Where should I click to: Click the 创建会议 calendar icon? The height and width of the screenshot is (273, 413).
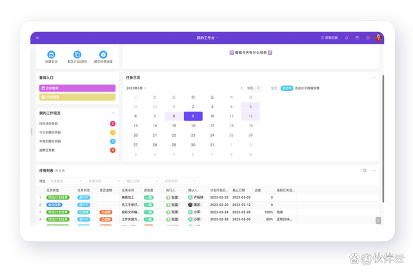pos(51,55)
